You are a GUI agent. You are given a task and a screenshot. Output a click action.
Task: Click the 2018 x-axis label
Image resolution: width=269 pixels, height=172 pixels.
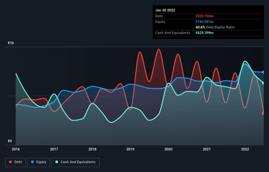(x=92, y=149)
